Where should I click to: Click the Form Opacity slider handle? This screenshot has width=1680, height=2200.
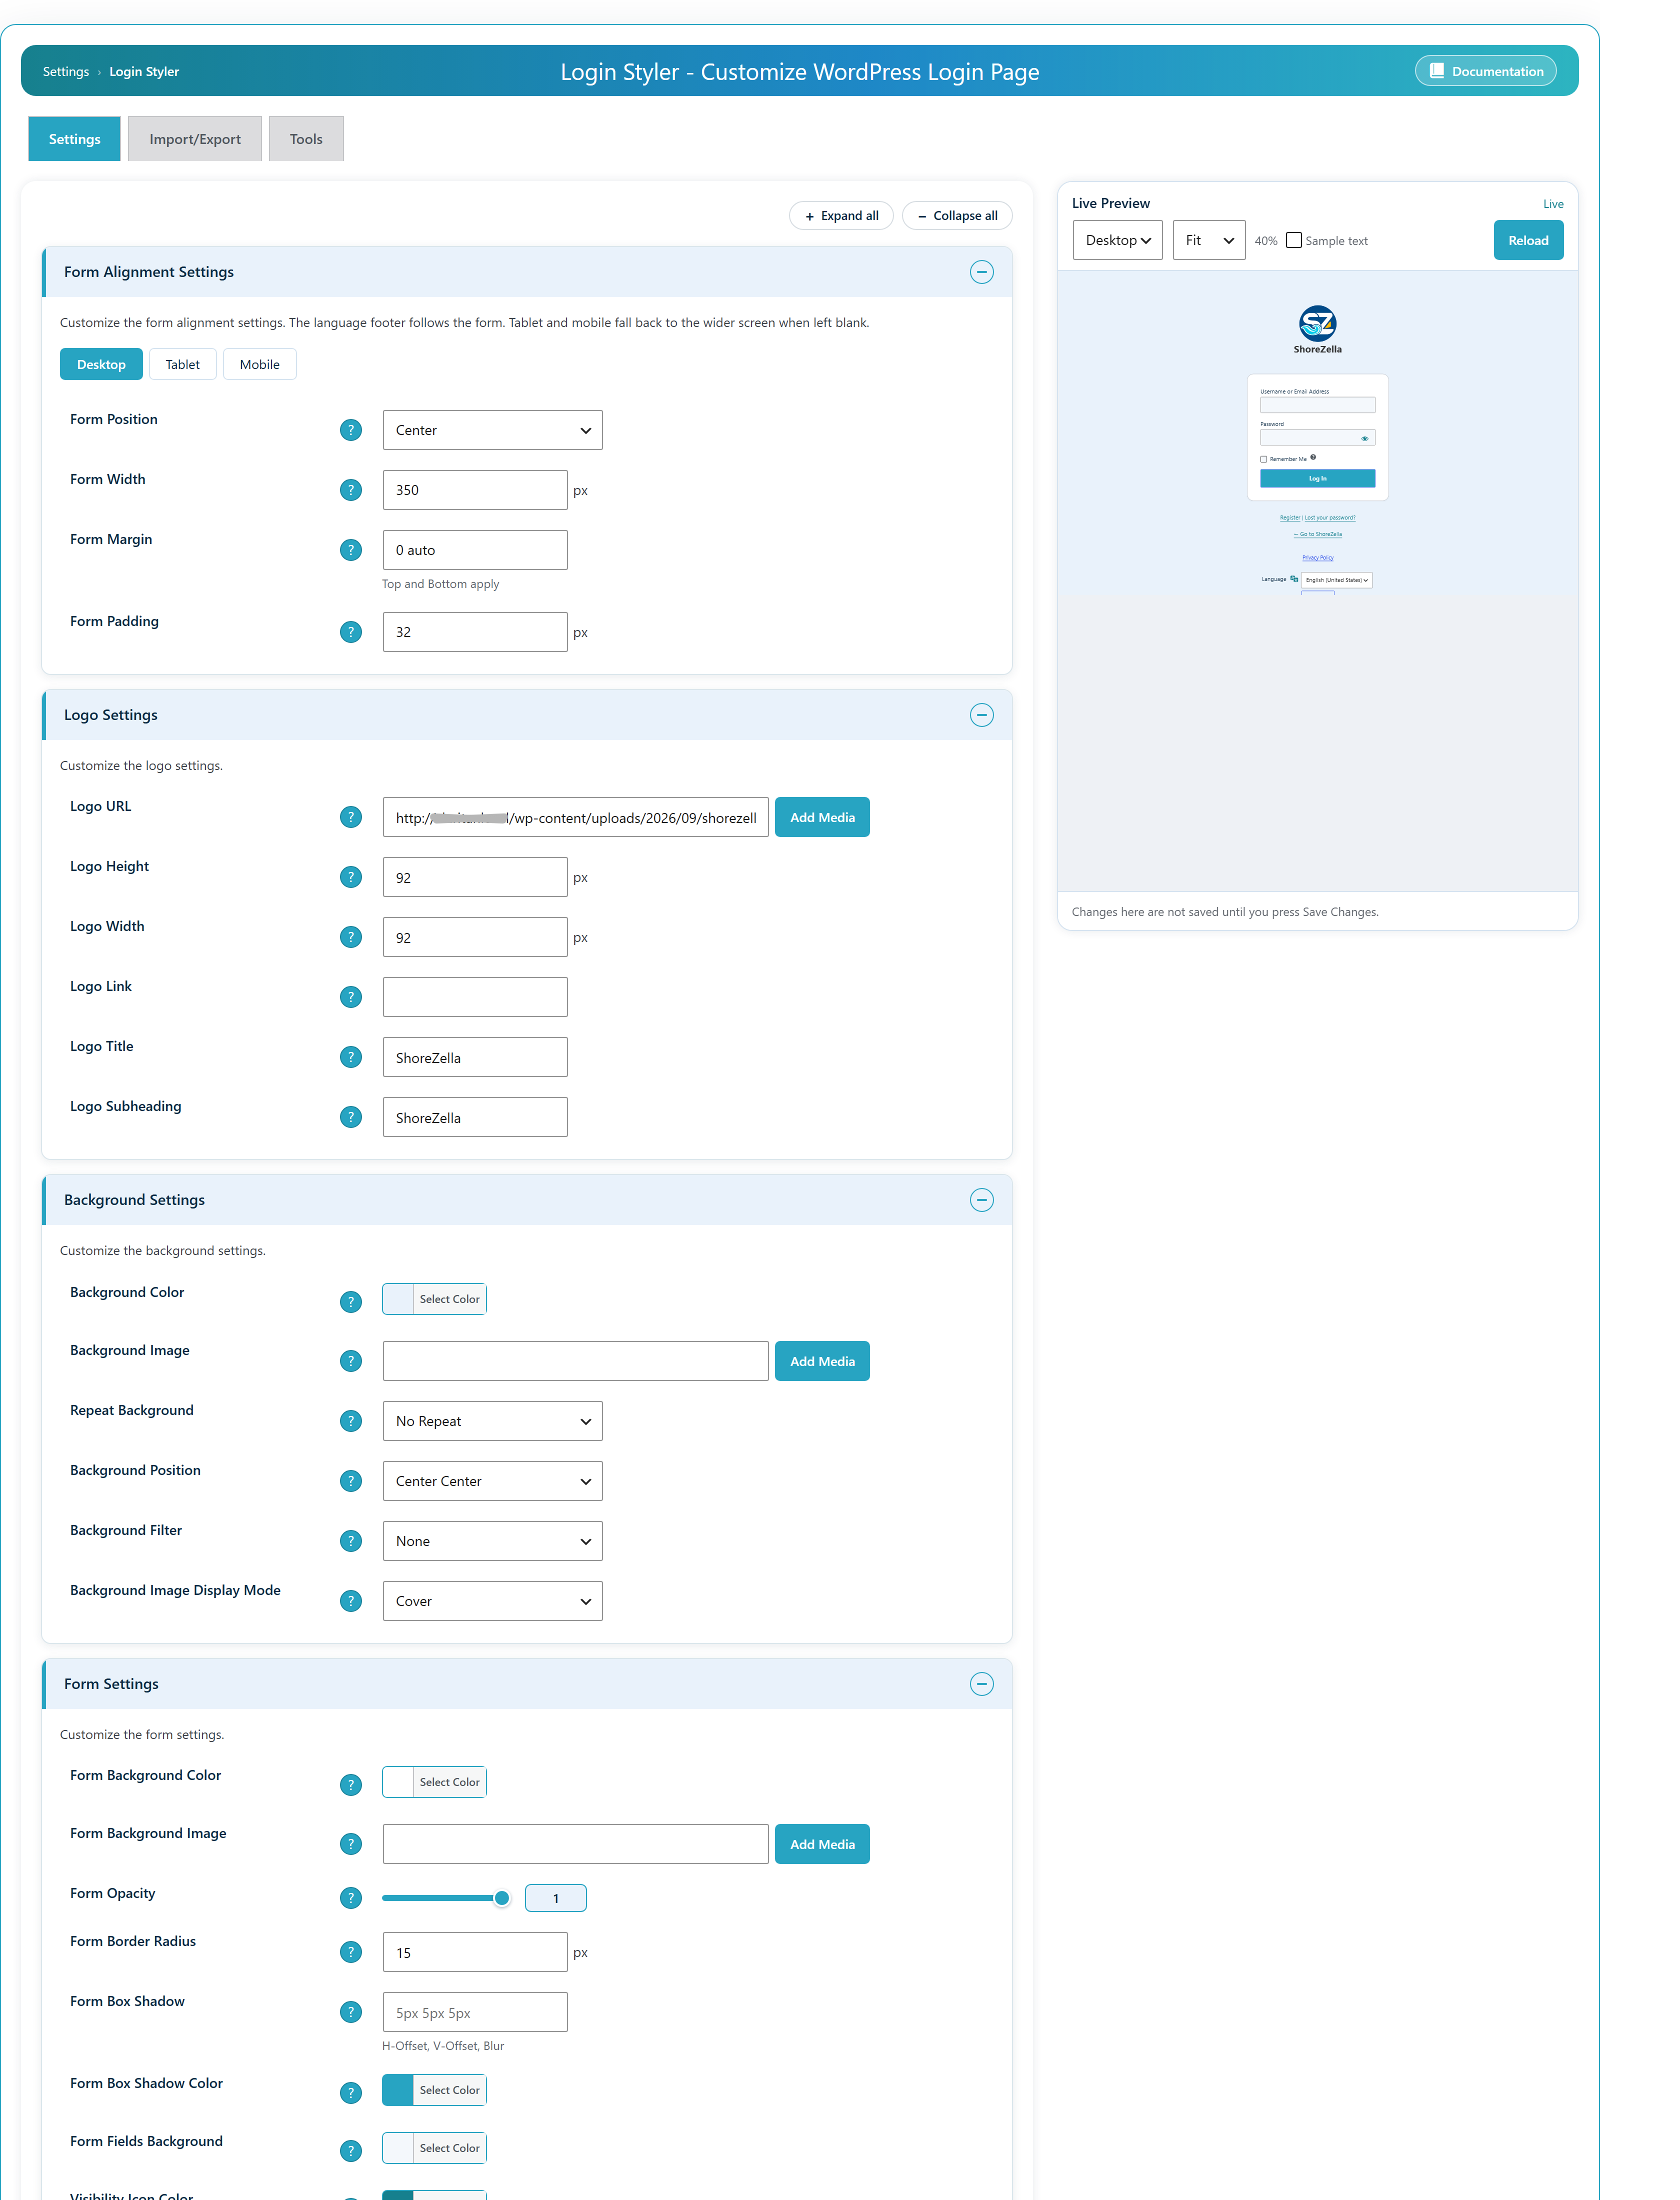(x=502, y=1898)
